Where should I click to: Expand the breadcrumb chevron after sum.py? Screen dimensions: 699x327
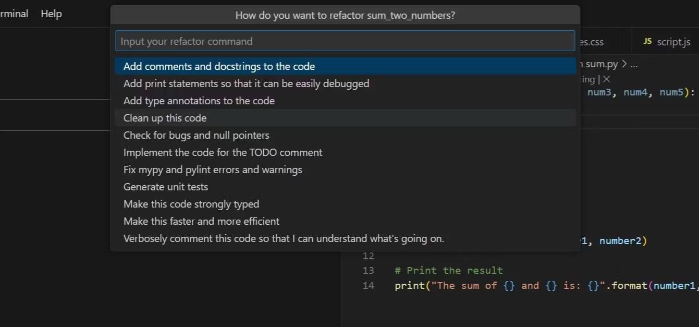pos(624,64)
